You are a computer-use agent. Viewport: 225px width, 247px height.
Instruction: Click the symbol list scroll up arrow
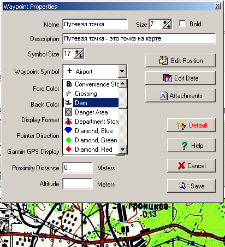(123, 84)
